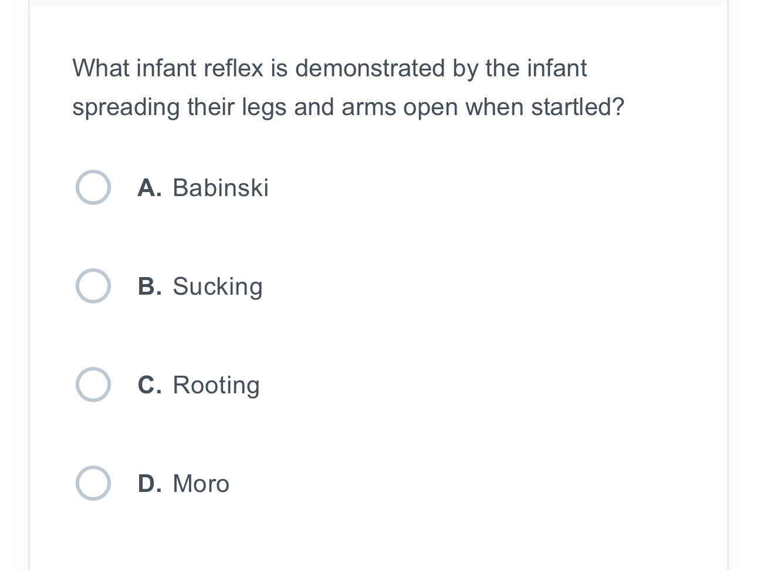This screenshot has height=570, width=757.
Task: Click the answer label Rooting
Action: click(x=216, y=385)
